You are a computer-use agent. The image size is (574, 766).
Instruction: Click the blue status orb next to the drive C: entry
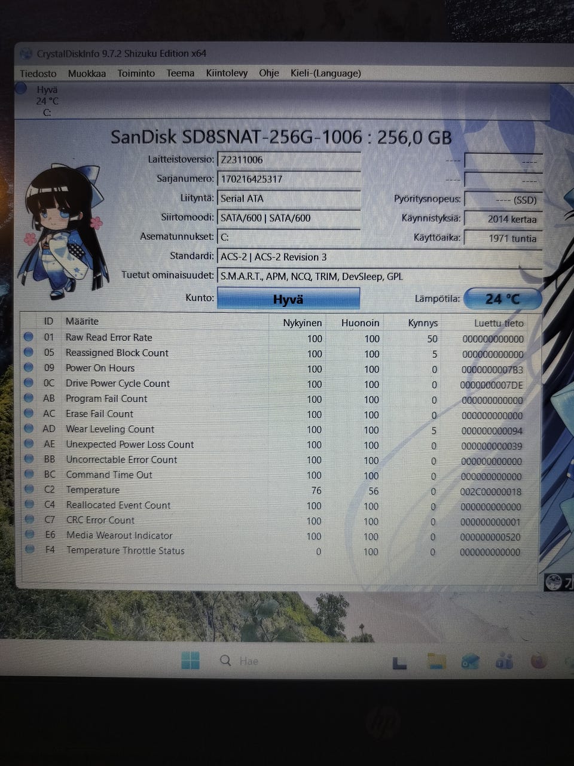tap(22, 89)
